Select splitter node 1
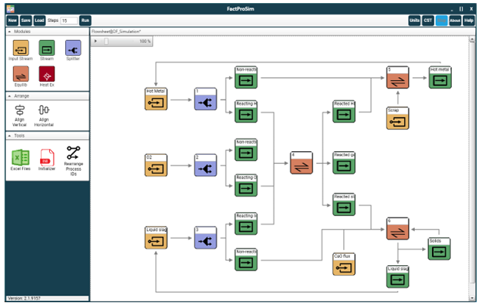The image size is (479, 306). [x=206, y=99]
